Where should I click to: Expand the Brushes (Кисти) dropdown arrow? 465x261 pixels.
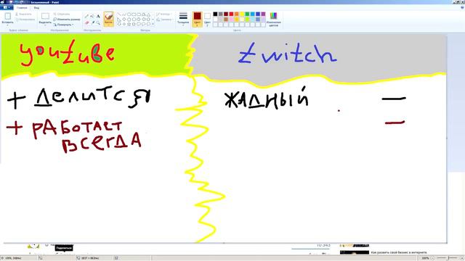108,25
